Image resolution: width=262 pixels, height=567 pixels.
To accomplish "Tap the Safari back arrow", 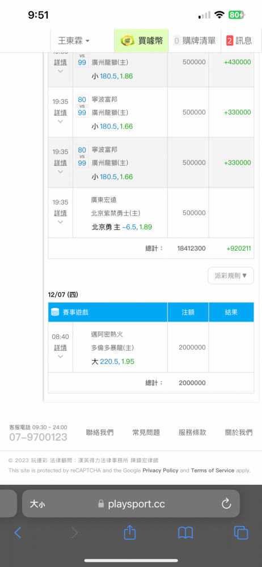I will coord(18,532).
